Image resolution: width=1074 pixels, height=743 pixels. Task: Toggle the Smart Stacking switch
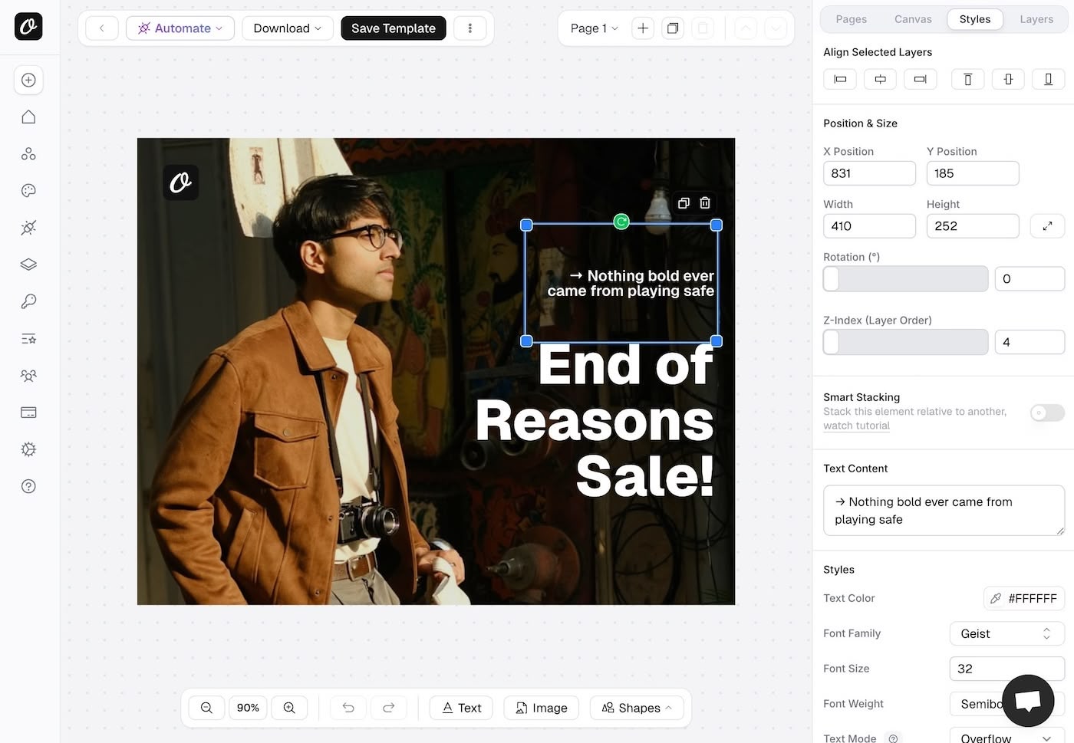(1047, 413)
